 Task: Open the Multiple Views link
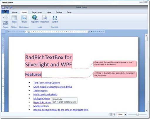pos(42,99)
